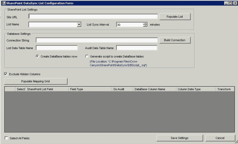Image resolution: width=238 pixels, height=144 pixels.
Task: Click the Populate List button
Action: pos(175,17)
